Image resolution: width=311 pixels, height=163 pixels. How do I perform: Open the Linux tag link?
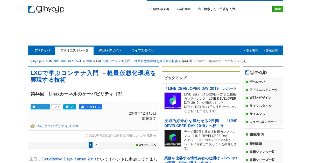click(74, 126)
